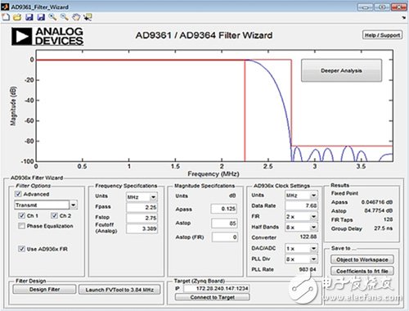This screenshot has height=311, width=409.
Task: Click the Fcutoff (Analog) input field
Action: coord(142,228)
